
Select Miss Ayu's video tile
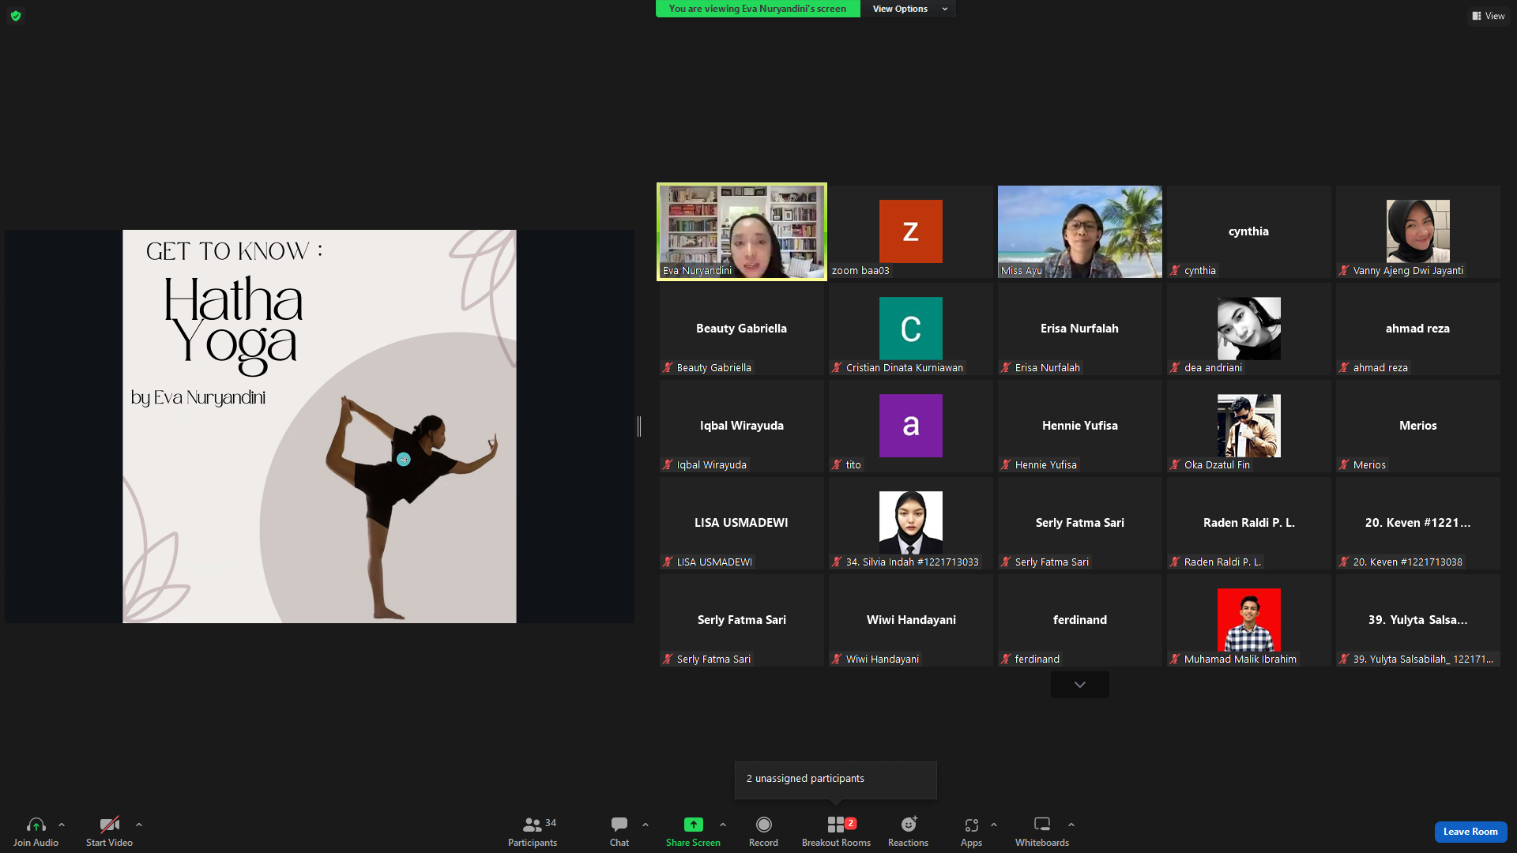click(x=1080, y=231)
